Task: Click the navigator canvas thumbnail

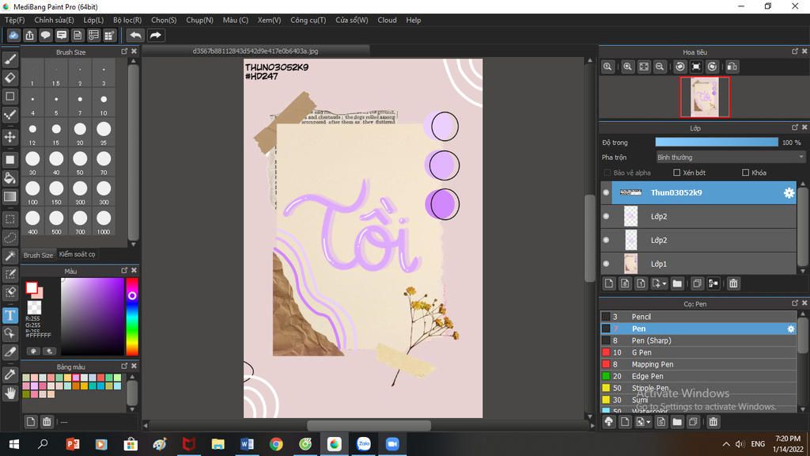Action: click(x=705, y=97)
